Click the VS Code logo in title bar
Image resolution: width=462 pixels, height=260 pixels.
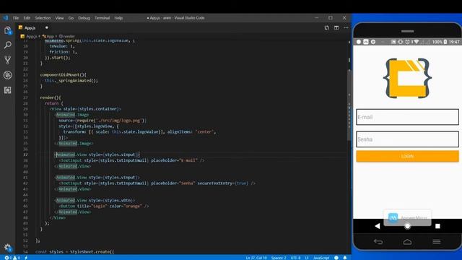[6, 17]
